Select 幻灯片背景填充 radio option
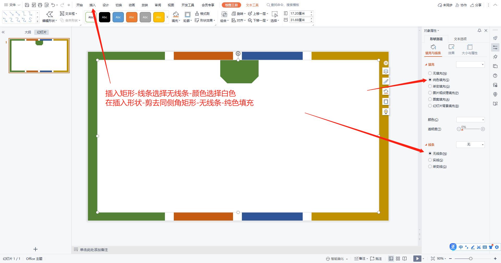This screenshot has width=501, height=263. (x=430, y=106)
